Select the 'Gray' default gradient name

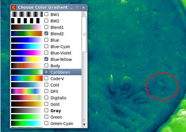[x=56, y=111]
